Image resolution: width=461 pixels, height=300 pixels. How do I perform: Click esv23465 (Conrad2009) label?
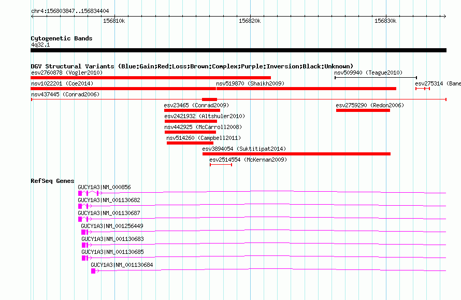click(196, 105)
